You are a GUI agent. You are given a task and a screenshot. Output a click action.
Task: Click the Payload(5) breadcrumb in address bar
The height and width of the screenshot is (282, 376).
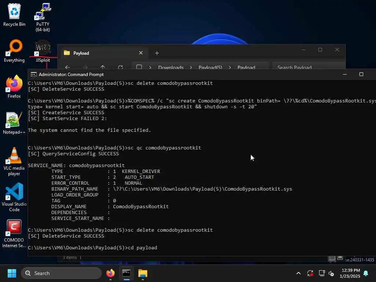(x=210, y=68)
